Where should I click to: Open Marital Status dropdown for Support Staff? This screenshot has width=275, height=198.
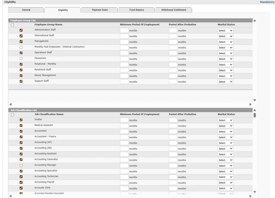tap(226, 82)
